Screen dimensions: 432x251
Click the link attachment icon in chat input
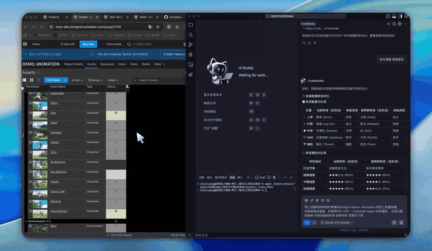pyautogui.click(x=312, y=201)
